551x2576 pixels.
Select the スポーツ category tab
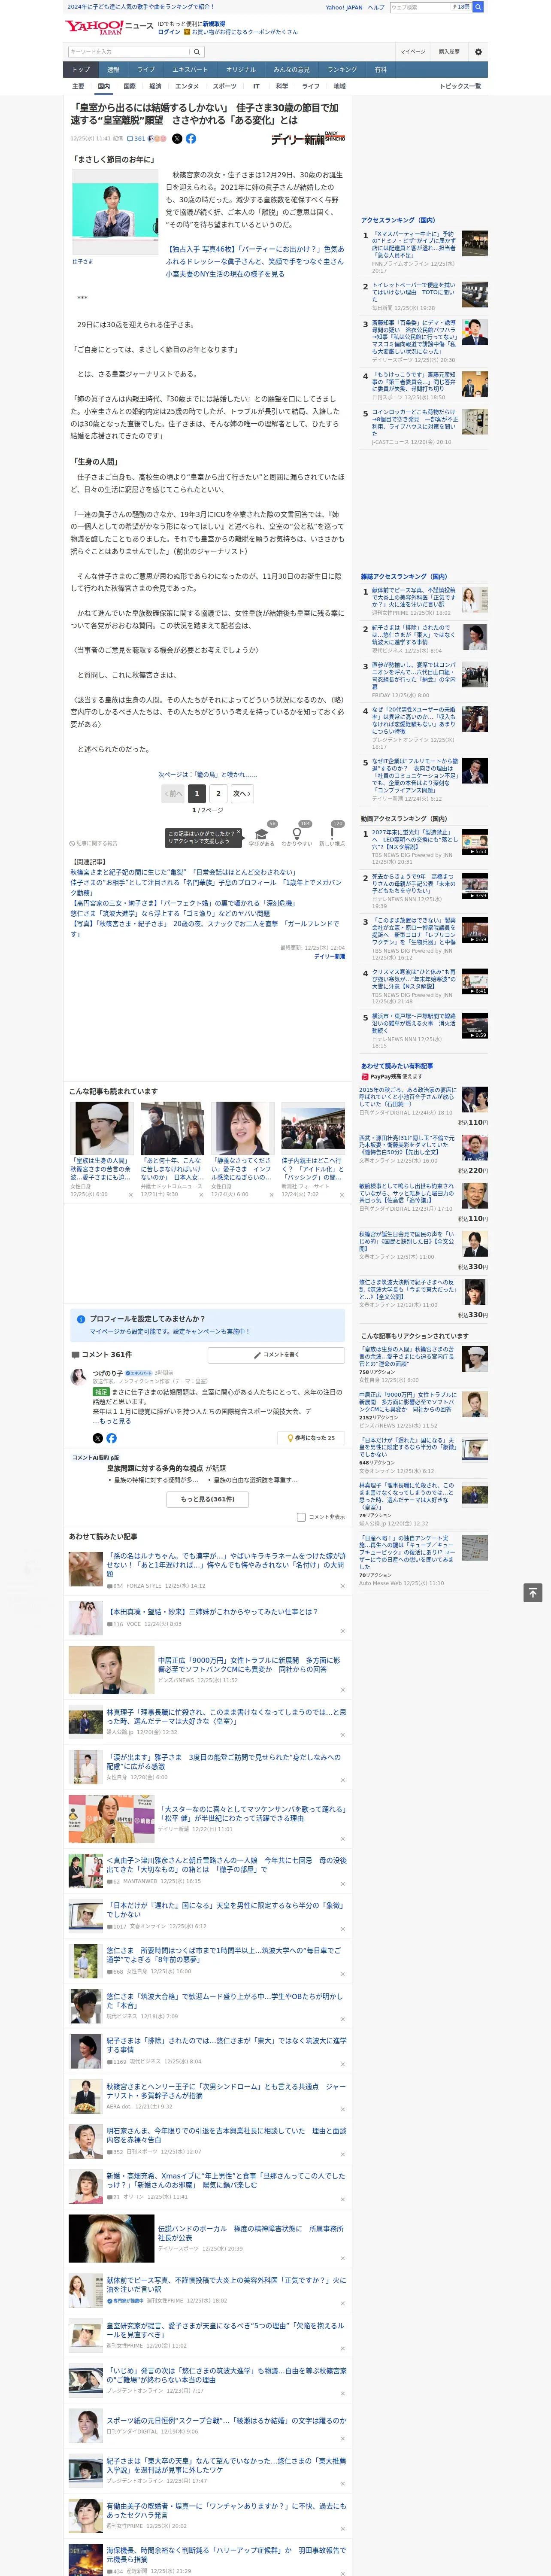pos(225,86)
